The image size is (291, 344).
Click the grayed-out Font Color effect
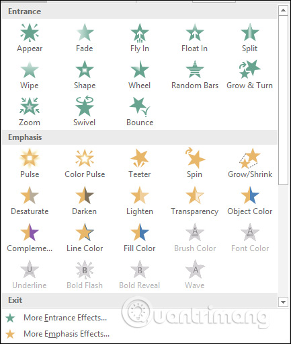pyautogui.click(x=249, y=238)
